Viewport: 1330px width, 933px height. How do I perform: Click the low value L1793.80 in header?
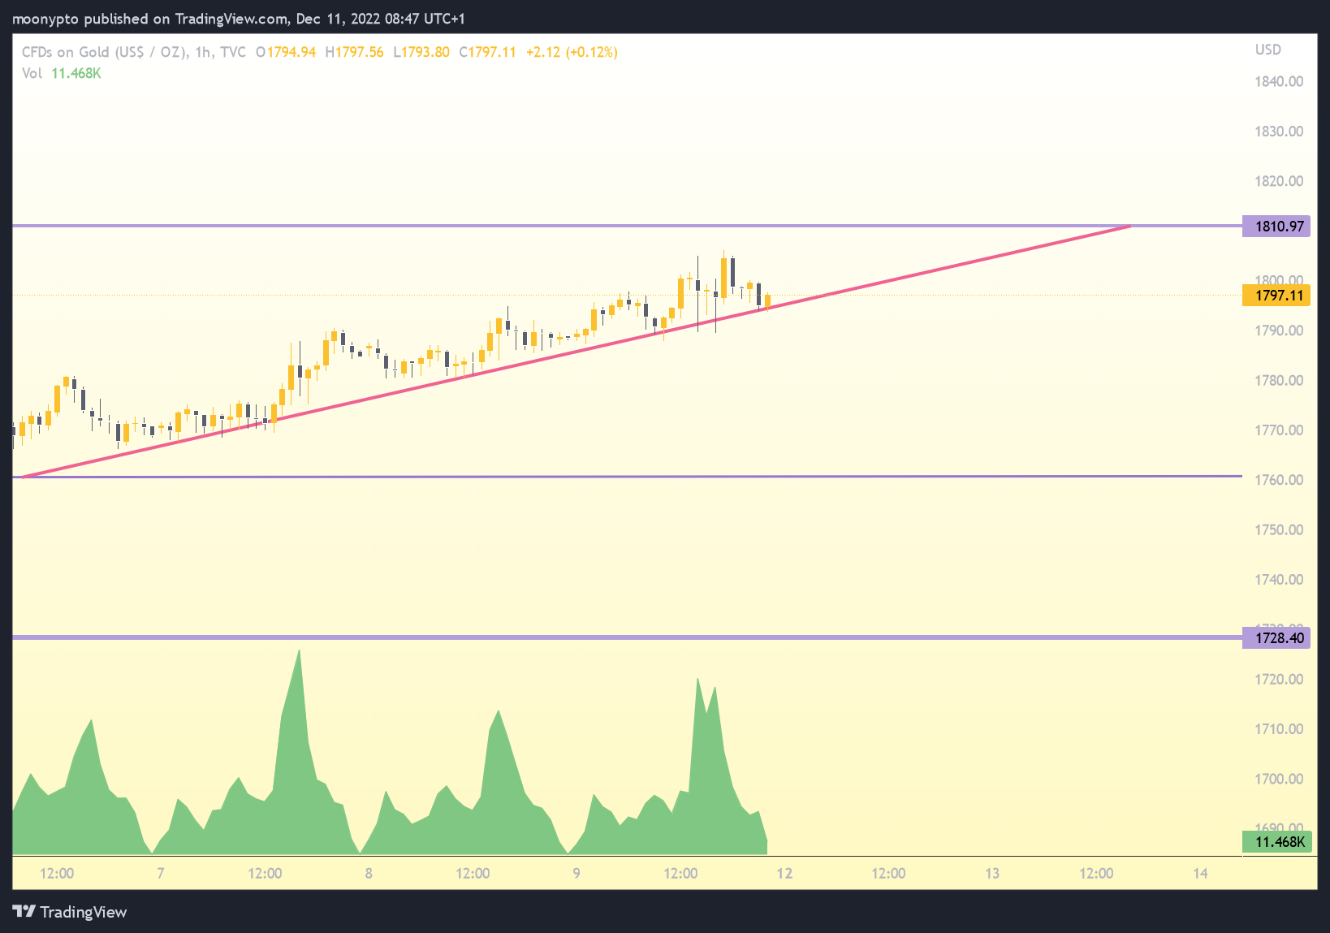tap(421, 52)
